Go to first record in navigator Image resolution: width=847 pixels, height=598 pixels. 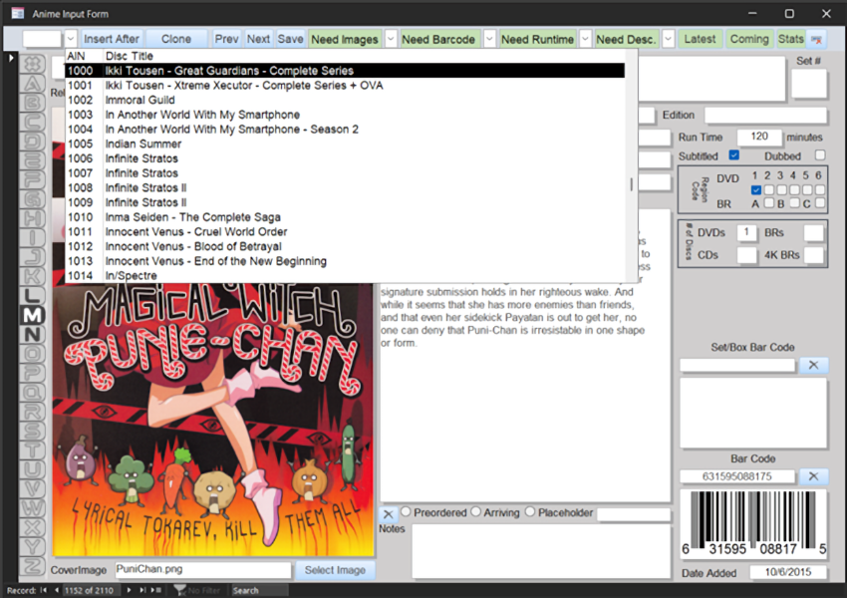(44, 590)
